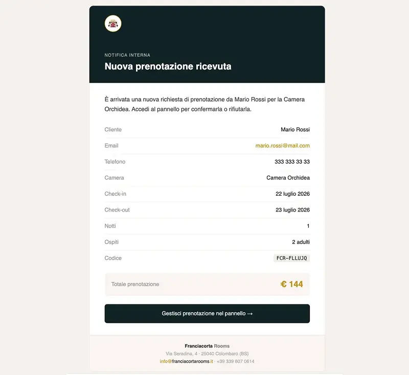Click Gestisci prenotazione nel pannello button
This screenshot has width=409, height=375.
tap(207, 314)
